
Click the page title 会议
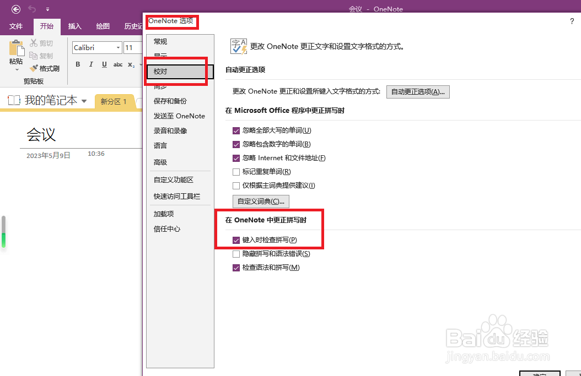click(x=41, y=134)
